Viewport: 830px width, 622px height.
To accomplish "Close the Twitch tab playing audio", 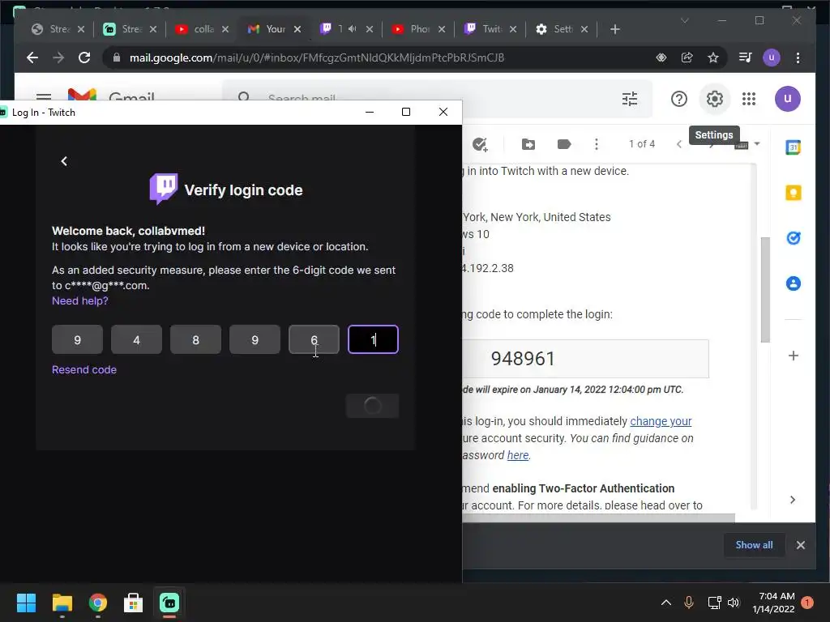I will click(x=370, y=30).
